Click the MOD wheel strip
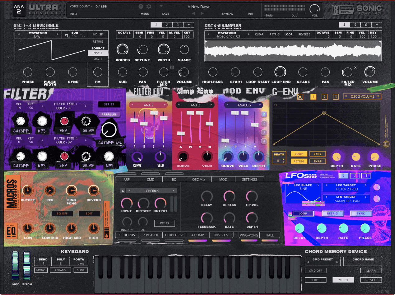The image size is (395, 295). (15, 265)
